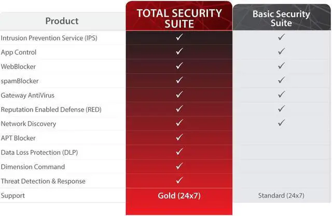Click the spamBlocker checkmark in Basic Security Suite
332x216 pixels.
281,80
